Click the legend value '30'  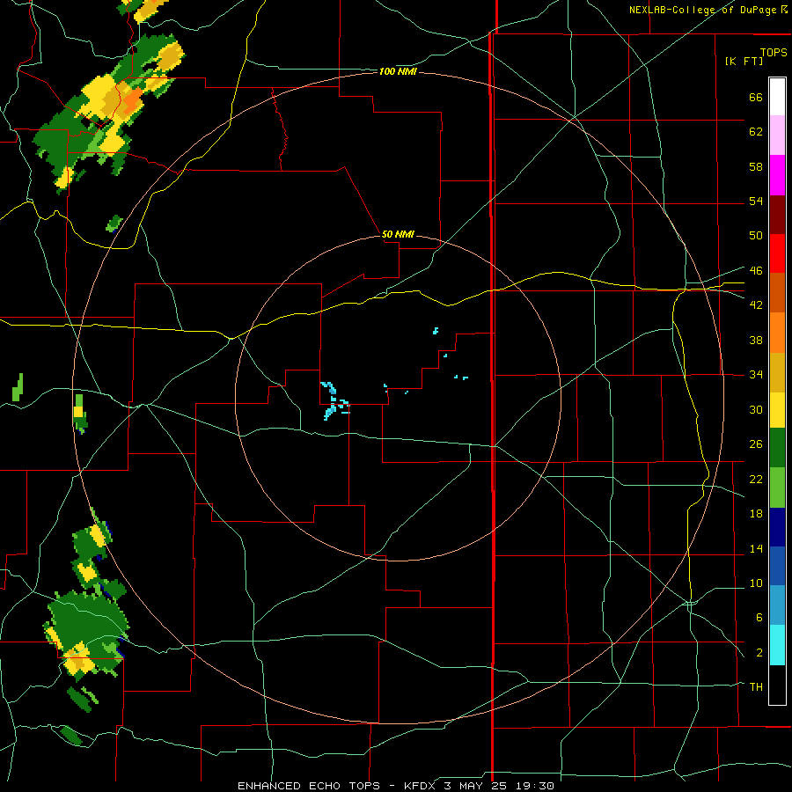click(756, 409)
